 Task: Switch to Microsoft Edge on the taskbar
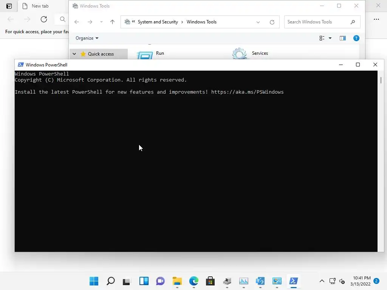(194, 281)
